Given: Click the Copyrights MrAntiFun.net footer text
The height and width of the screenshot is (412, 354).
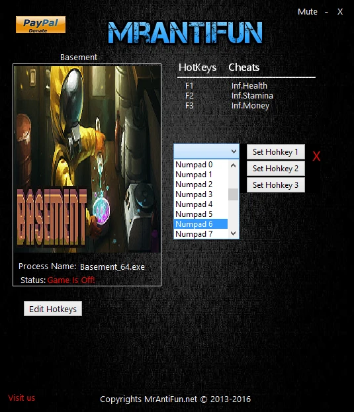Looking at the screenshot, I should pos(175,399).
